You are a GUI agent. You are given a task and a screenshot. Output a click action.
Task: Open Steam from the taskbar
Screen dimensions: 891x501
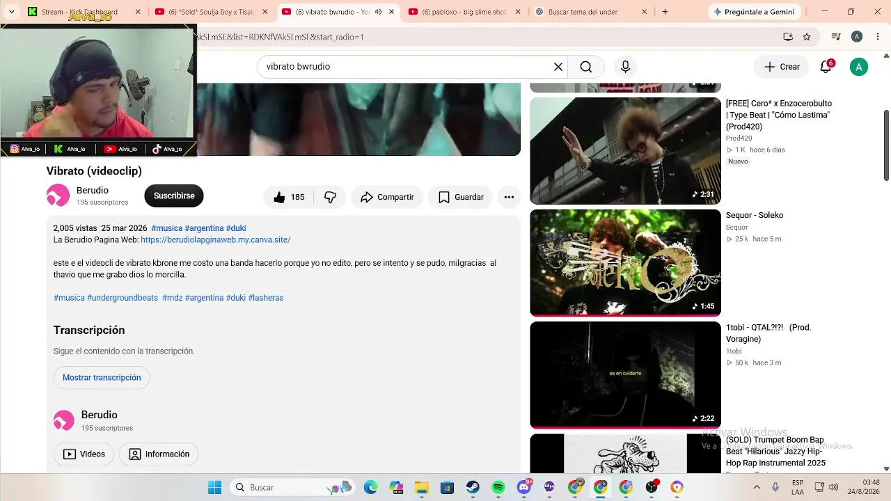(x=473, y=487)
